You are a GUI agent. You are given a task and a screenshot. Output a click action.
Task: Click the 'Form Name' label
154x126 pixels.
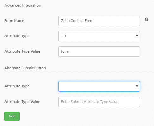[14, 21]
